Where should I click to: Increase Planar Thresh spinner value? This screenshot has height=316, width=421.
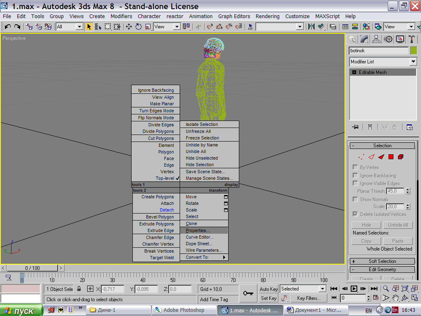point(408,190)
